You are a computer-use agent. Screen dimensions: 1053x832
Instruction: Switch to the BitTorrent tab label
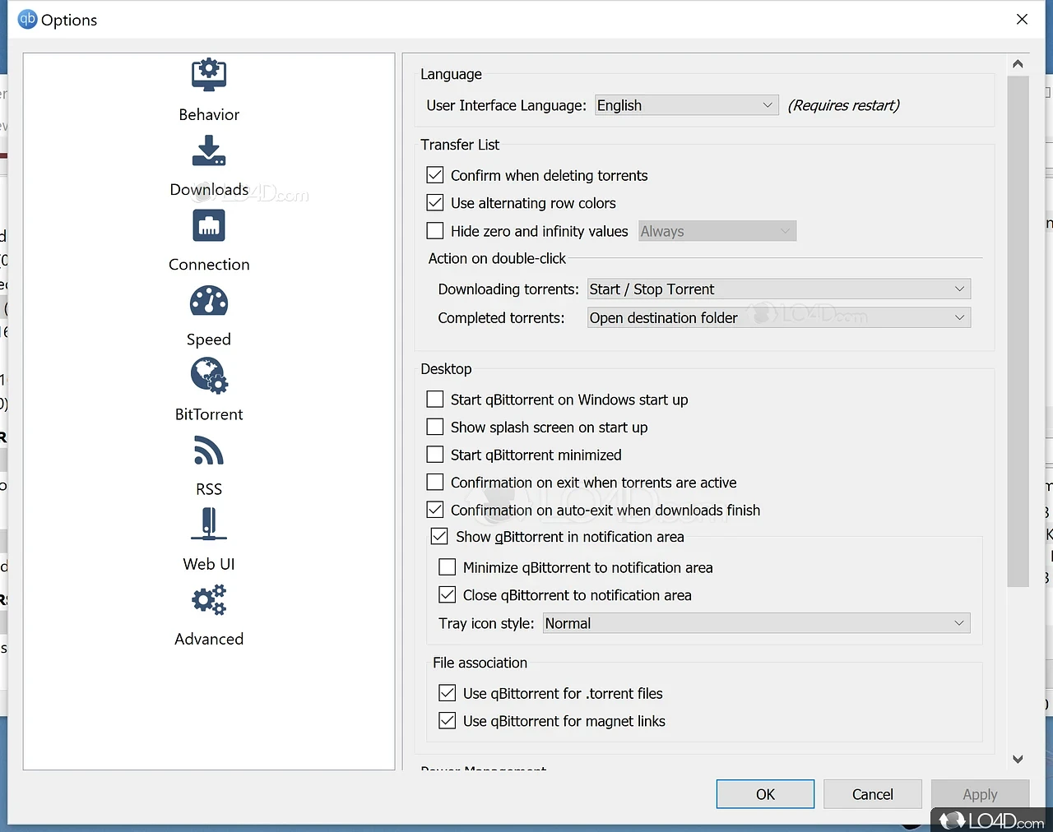coord(209,414)
